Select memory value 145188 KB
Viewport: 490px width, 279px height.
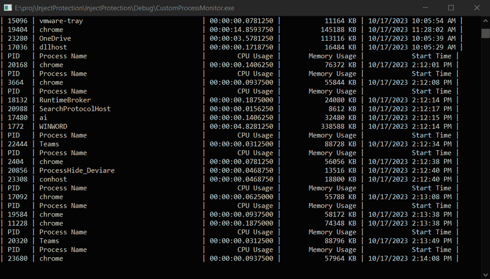coord(339,30)
